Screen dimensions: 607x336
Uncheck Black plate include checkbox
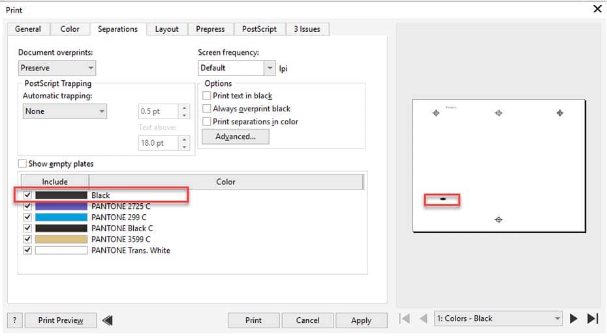(x=27, y=195)
